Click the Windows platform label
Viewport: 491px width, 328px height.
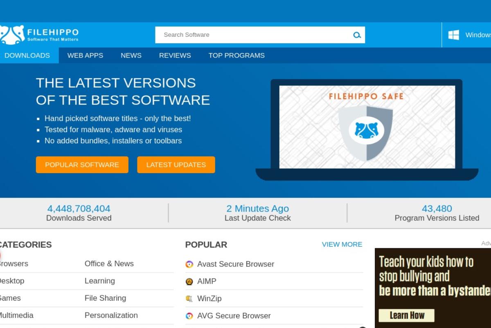click(478, 35)
